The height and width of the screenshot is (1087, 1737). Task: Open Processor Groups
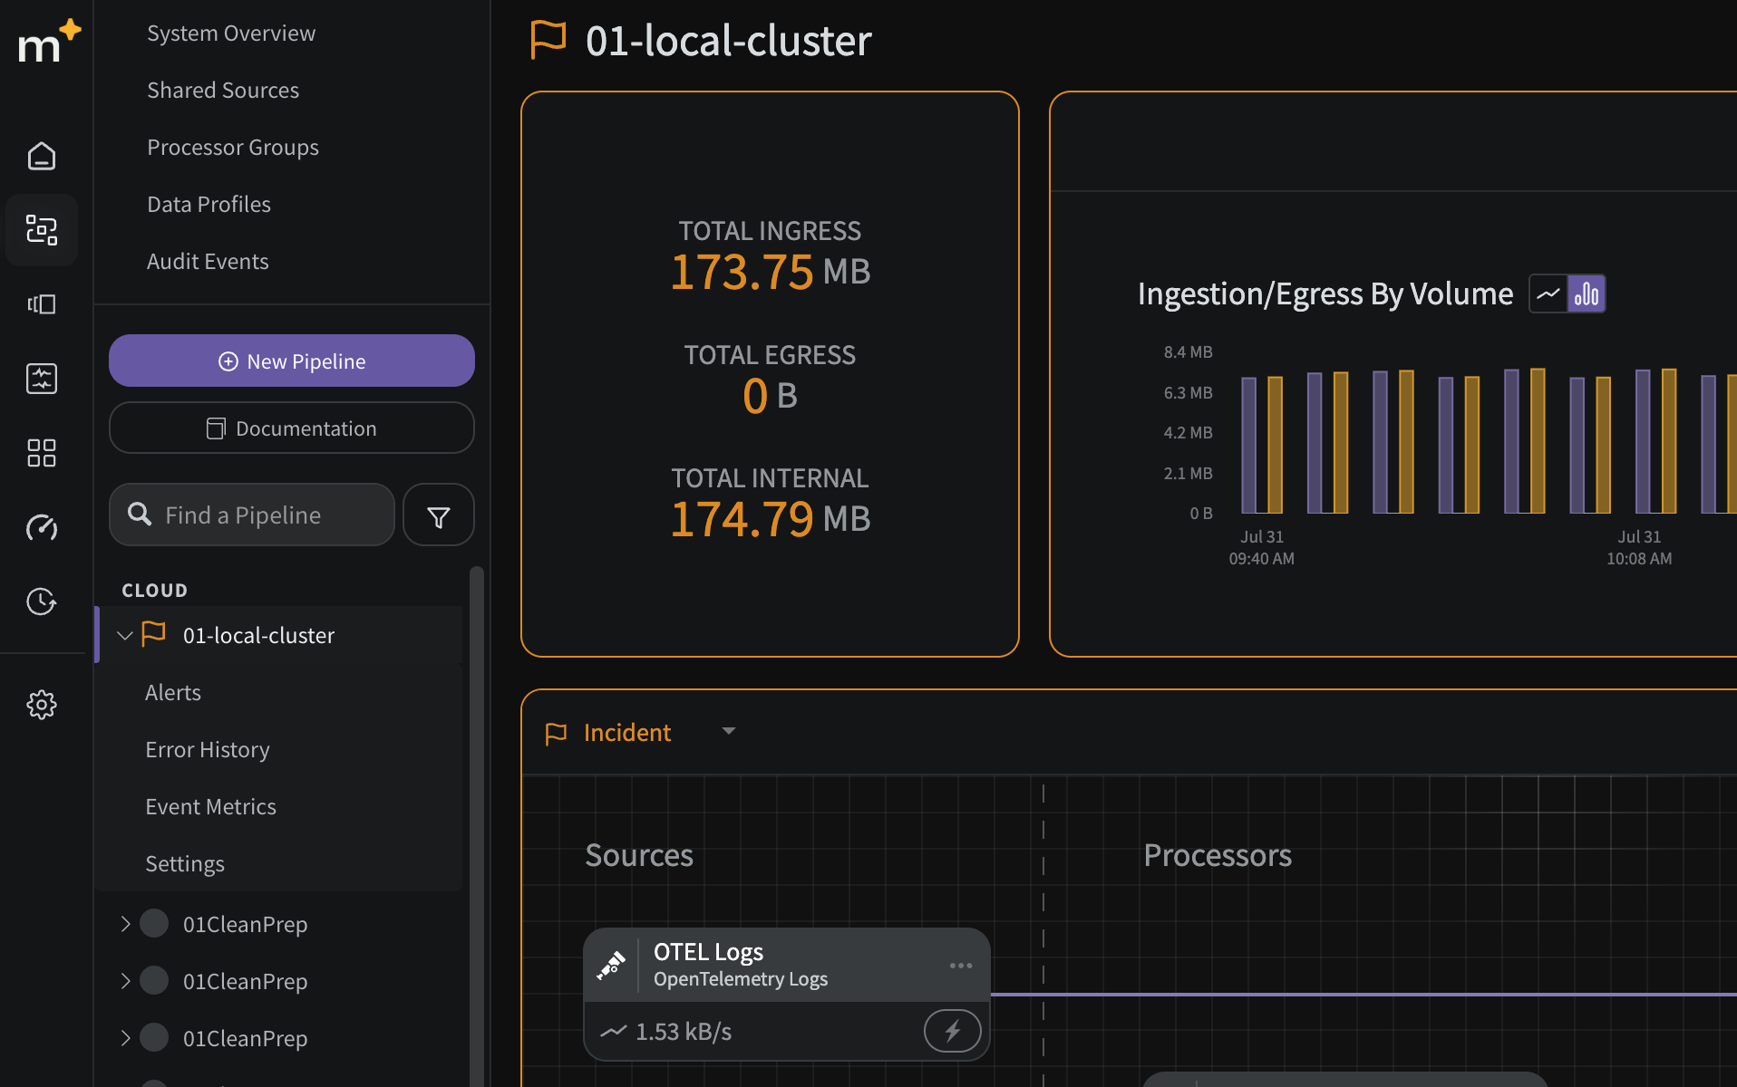point(233,148)
